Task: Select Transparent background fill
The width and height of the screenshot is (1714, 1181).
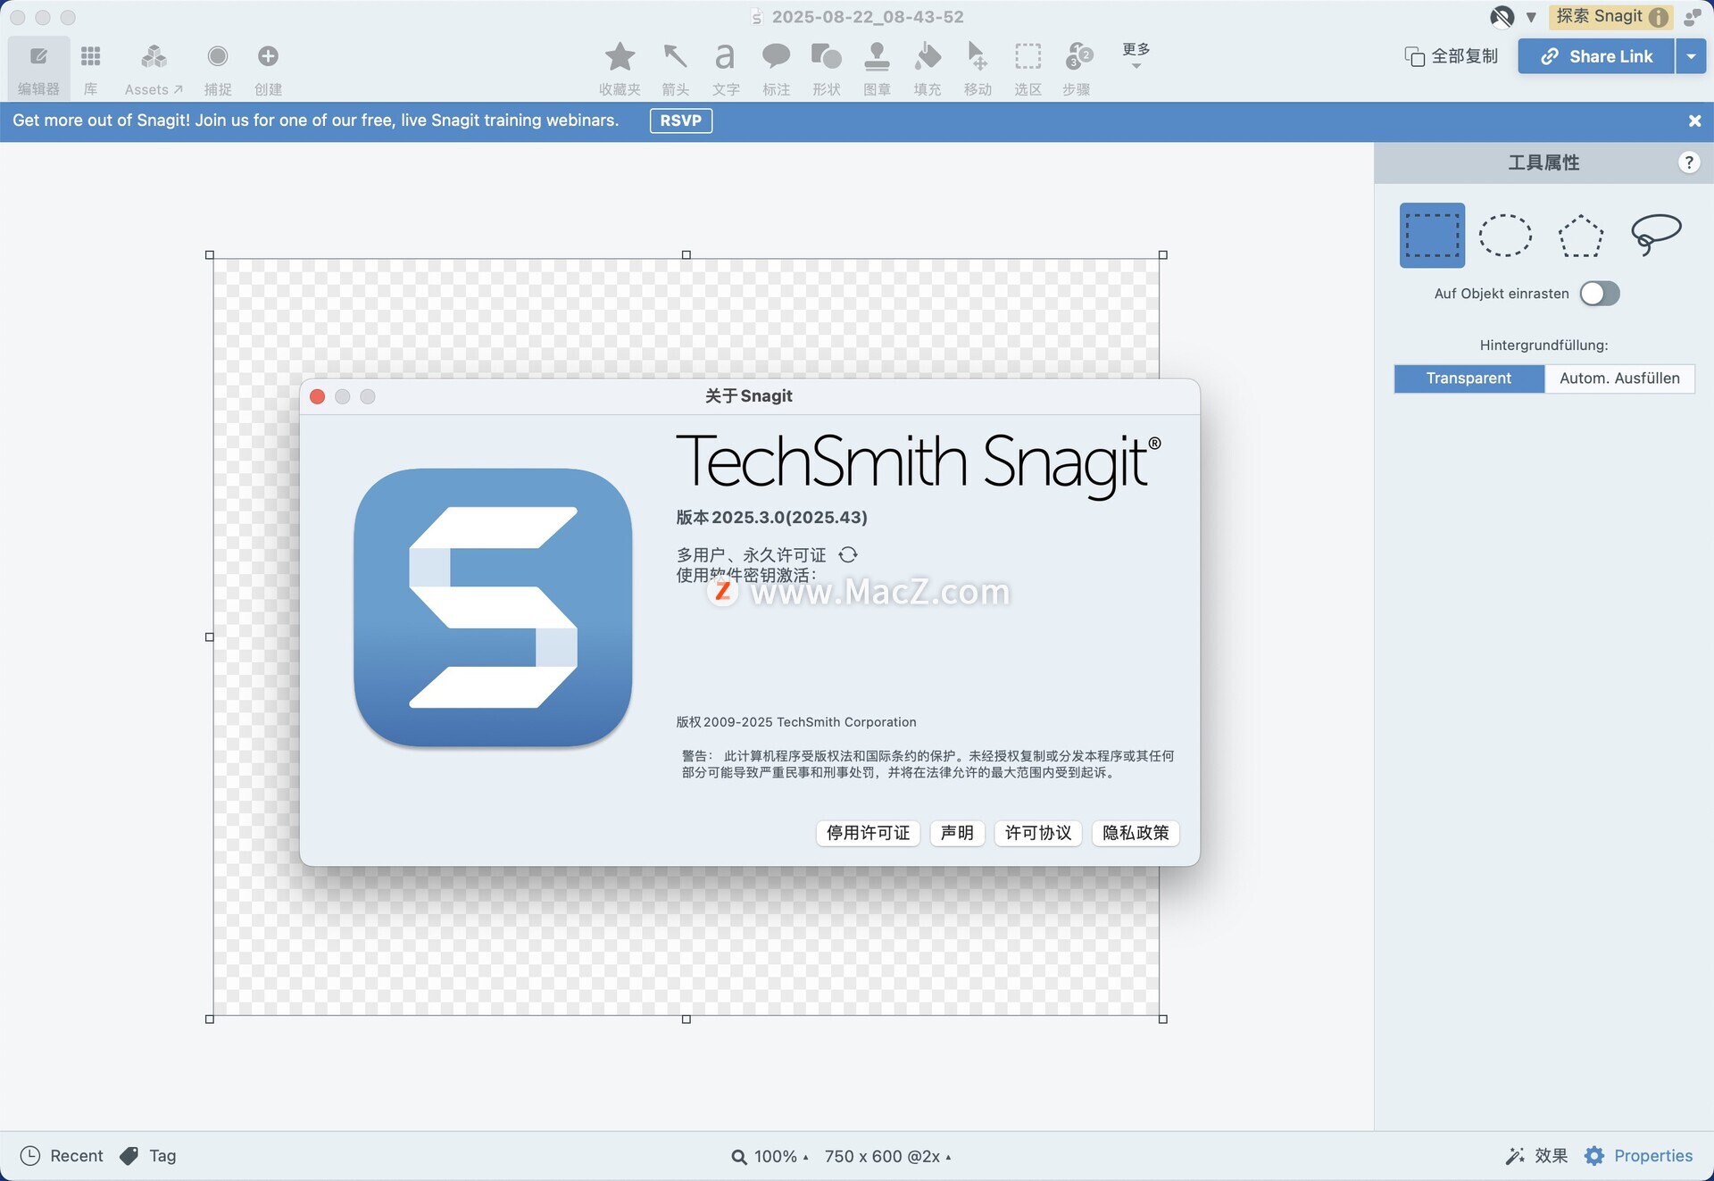Action: click(1469, 378)
